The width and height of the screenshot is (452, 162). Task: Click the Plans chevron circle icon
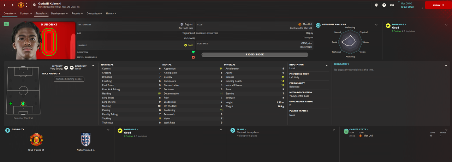pyautogui.click(x=233, y=130)
